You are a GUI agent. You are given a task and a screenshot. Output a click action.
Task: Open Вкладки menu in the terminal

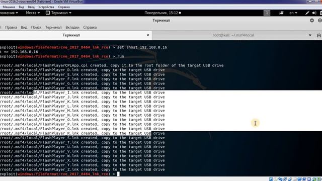(x=72, y=27)
